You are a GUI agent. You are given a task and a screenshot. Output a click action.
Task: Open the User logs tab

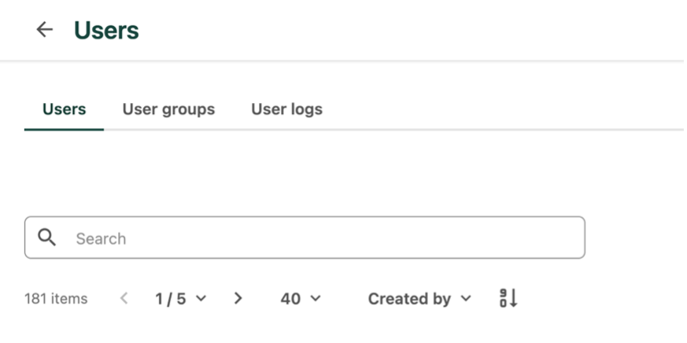point(286,109)
